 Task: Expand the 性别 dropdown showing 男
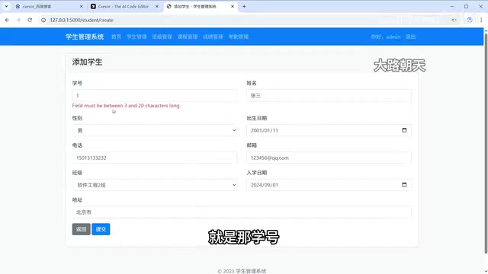point(154,130)
